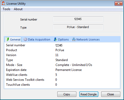Click the Close button at bottom
This screenshot has width=124, height=100.
tap(111, 94)
